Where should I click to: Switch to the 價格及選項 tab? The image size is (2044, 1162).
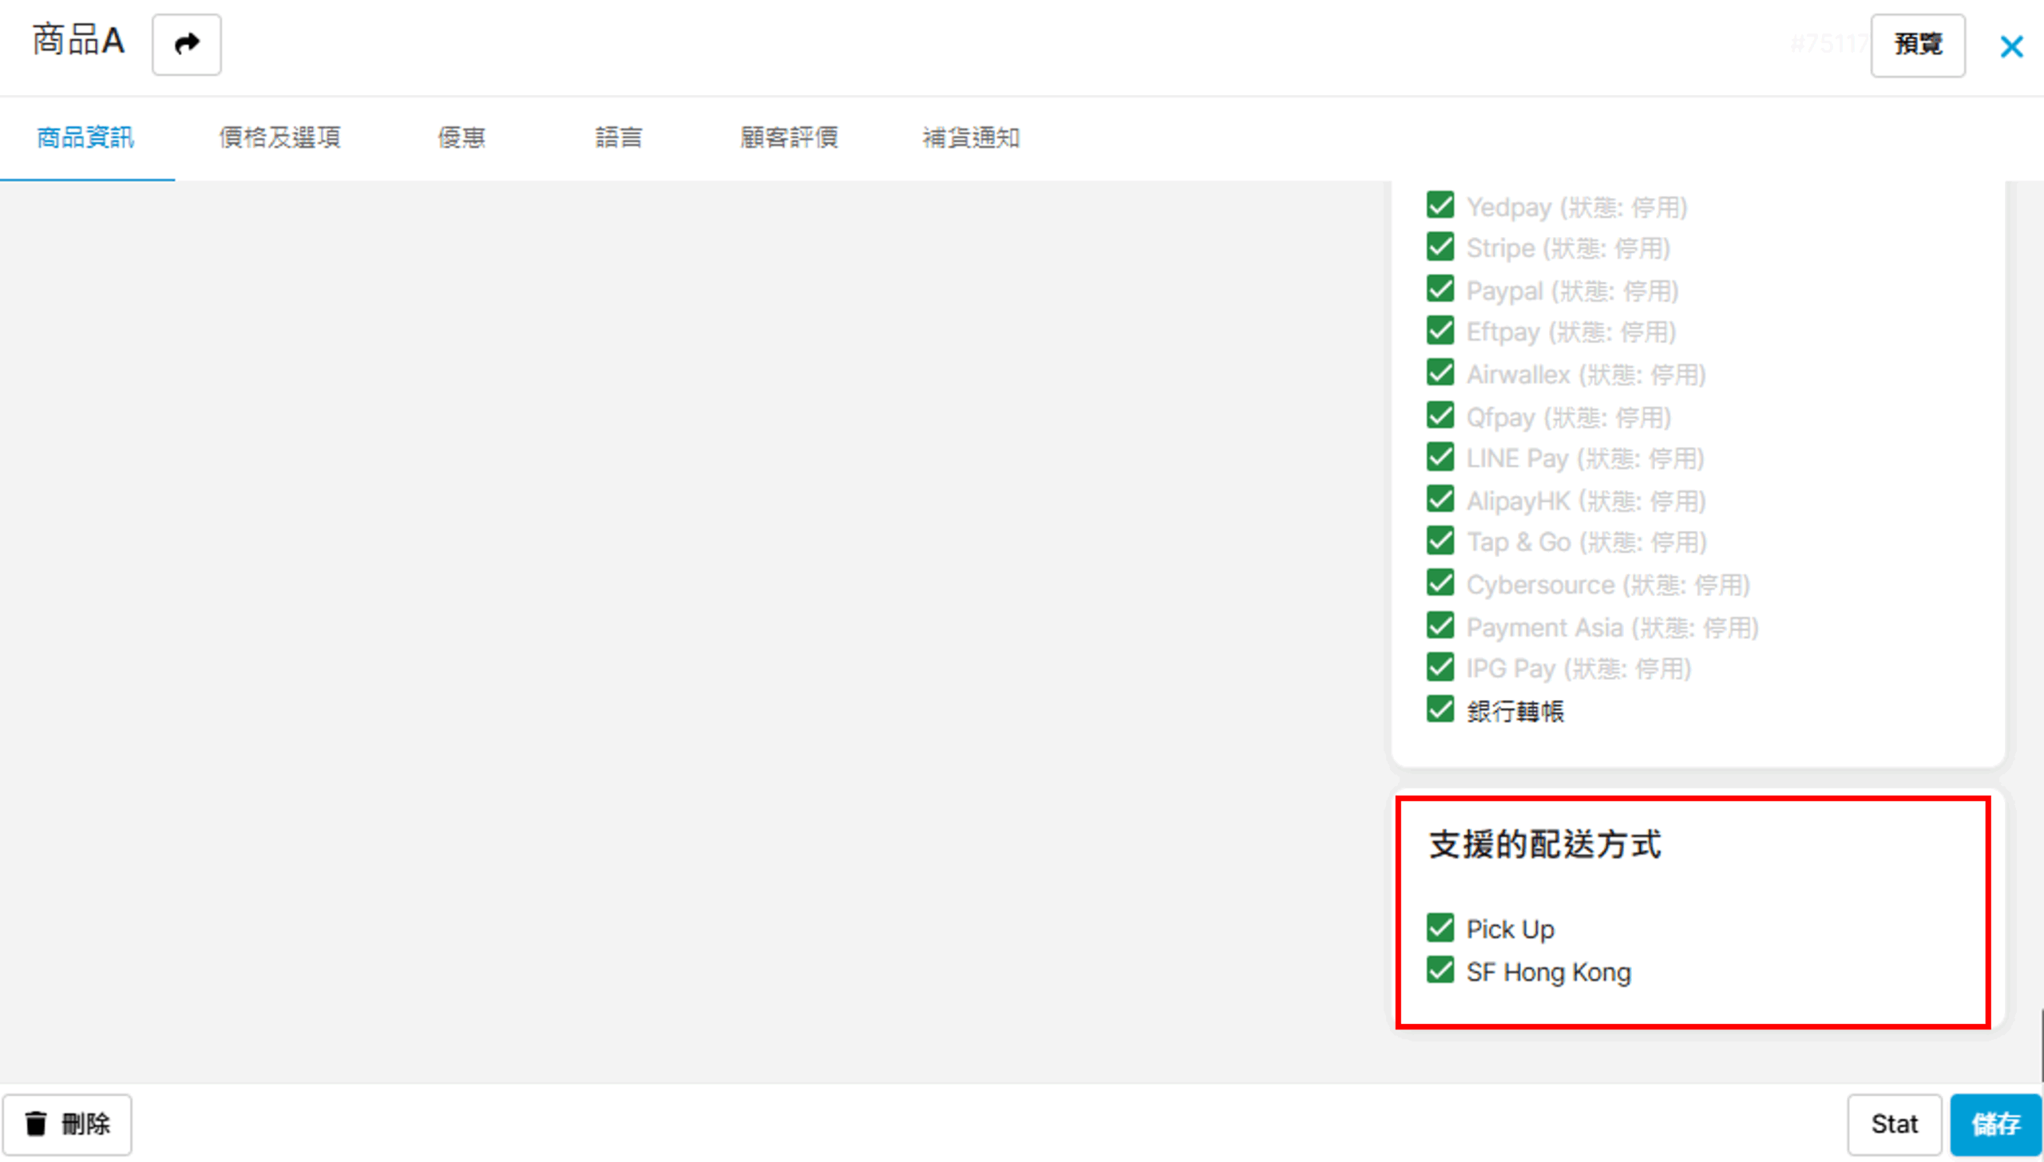[279, 137]
